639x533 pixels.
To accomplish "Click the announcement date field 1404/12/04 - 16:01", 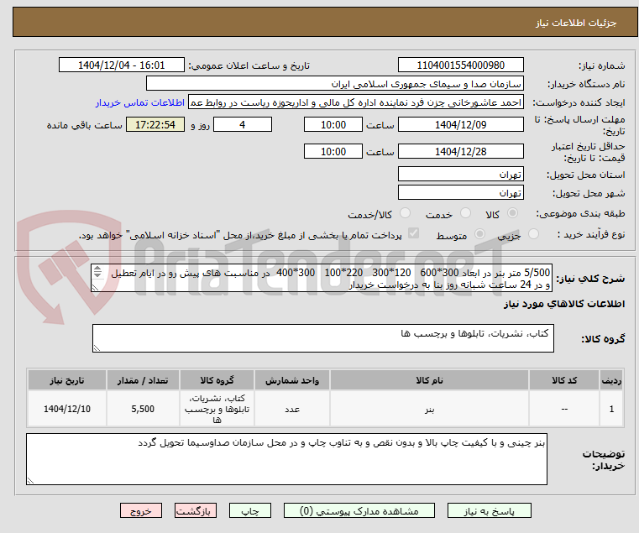I will pyautogui.click(x=122, y=65).
